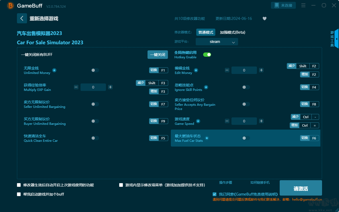Click the Edit Money value field

click(x=244, y=70)
